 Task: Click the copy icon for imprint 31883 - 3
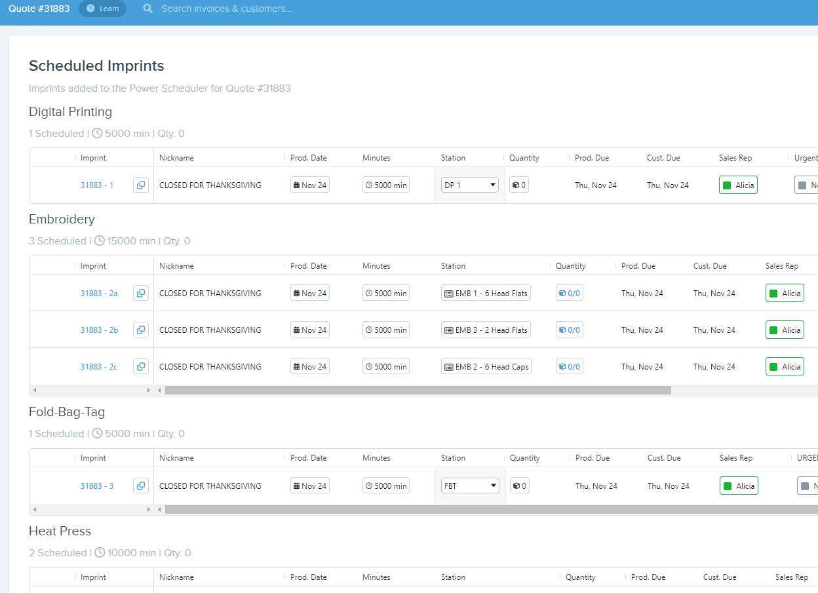click(141, 486)
